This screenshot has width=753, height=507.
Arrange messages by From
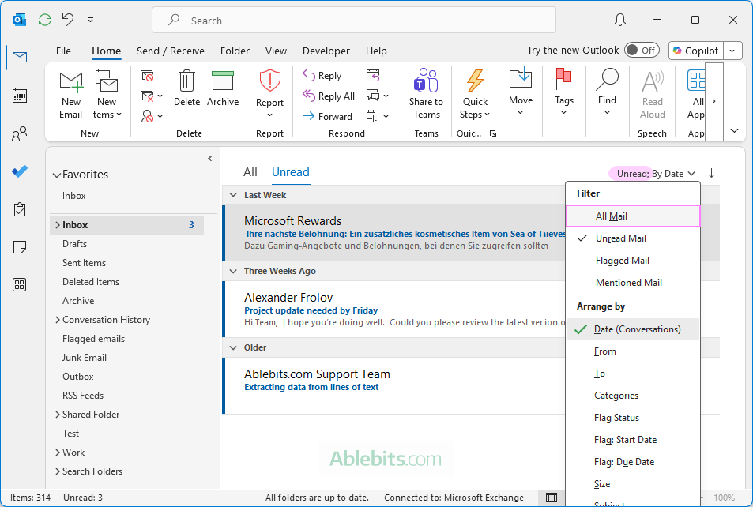pos(633,351)
